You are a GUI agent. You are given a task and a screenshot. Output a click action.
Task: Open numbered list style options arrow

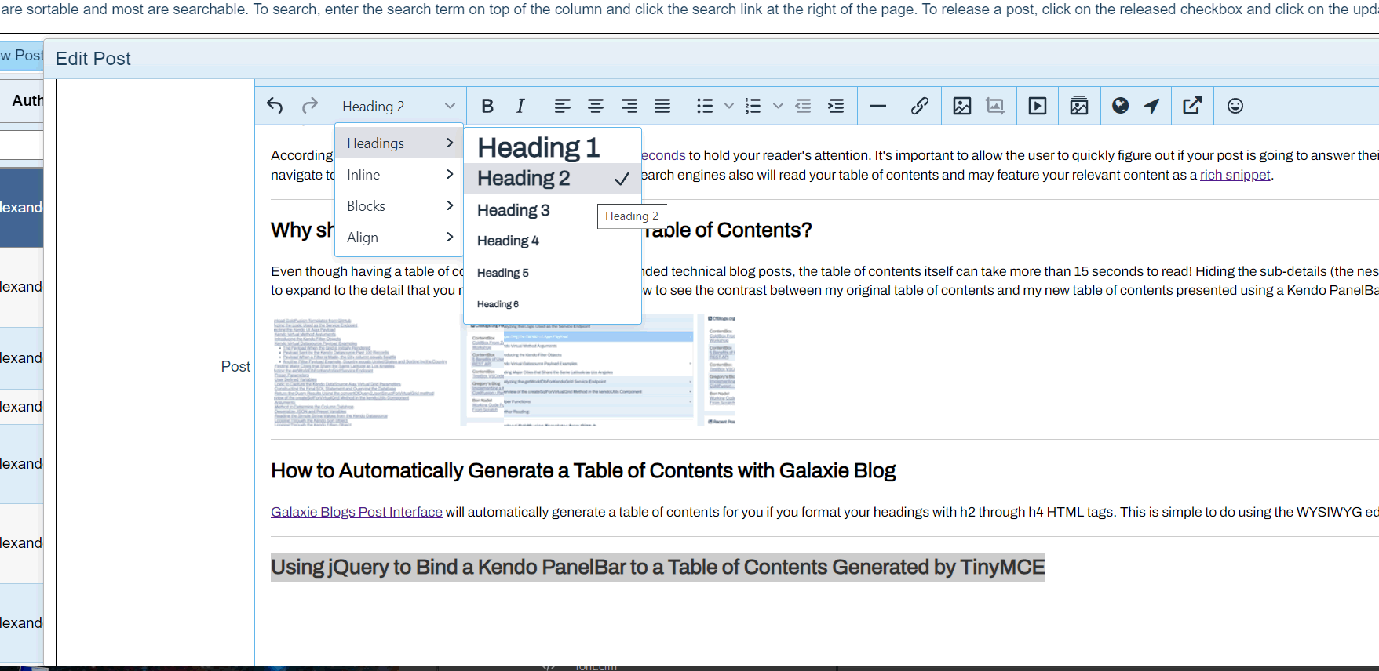coord(778,106)
